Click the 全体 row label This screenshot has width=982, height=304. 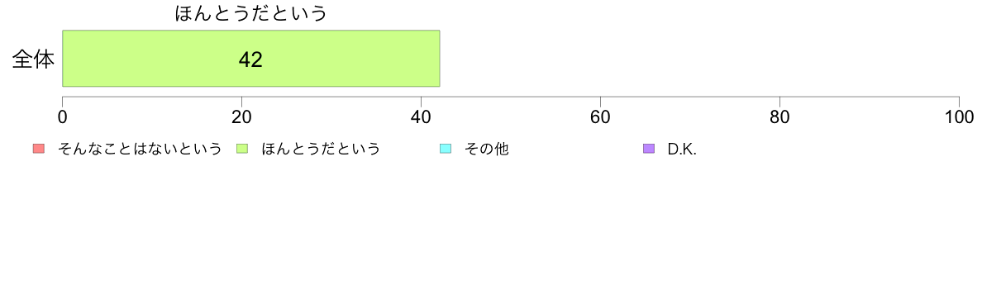(x=33, y=59)
